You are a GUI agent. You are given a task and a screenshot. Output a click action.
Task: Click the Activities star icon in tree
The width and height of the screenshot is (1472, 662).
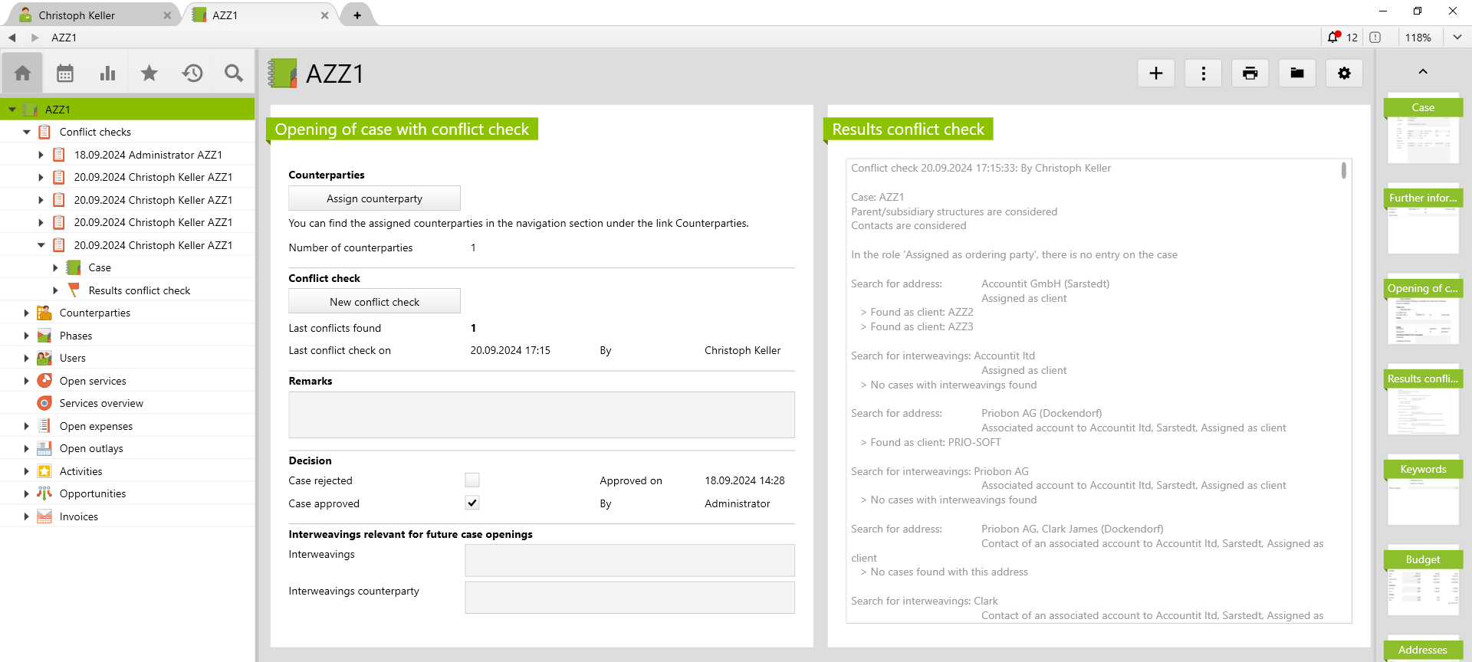coord(44,471)
